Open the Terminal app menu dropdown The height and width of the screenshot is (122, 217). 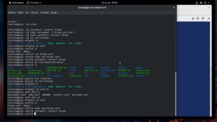coord(34,3)
